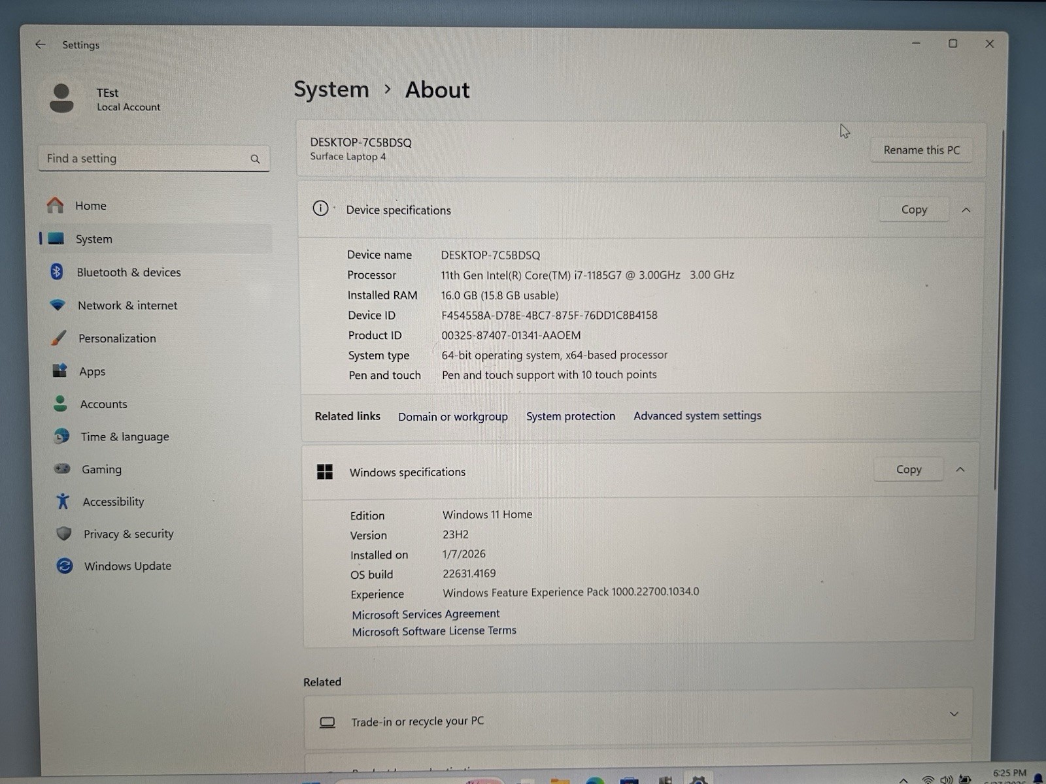The image size is (1046, 784).
Task: Click the Device ID value F454558A-D78E-4BC7-875F-76DD1C8B4158
Action: click(x=549, y=315)
